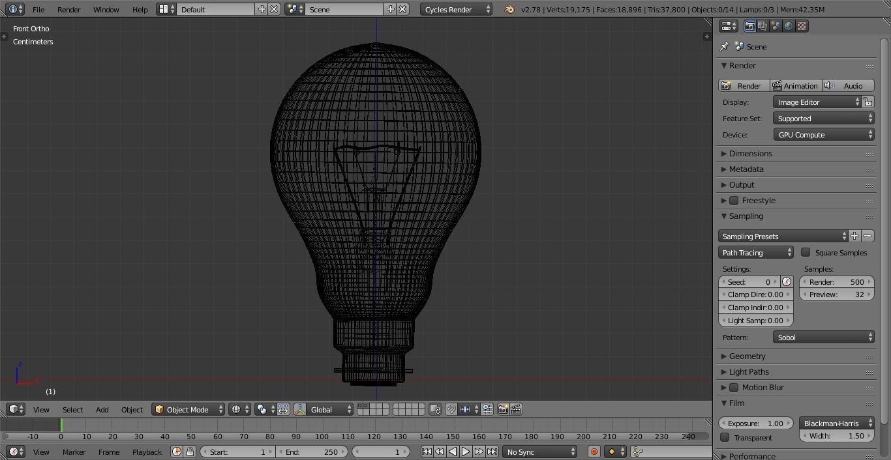The height and width of the screenshot is (460, 891).
Task: Toggle the preview range clock icon
Action: (177, 452)
